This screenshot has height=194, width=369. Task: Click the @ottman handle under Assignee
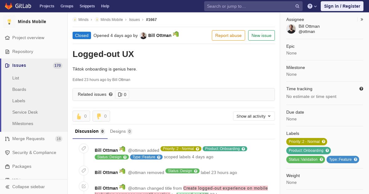(x=307, y=31)
